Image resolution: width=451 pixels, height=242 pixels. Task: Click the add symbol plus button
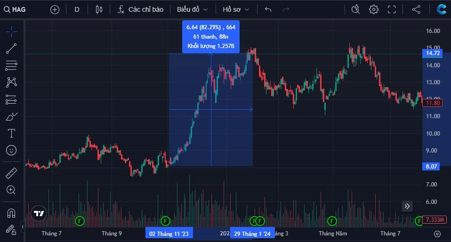[x=55, y=9]
